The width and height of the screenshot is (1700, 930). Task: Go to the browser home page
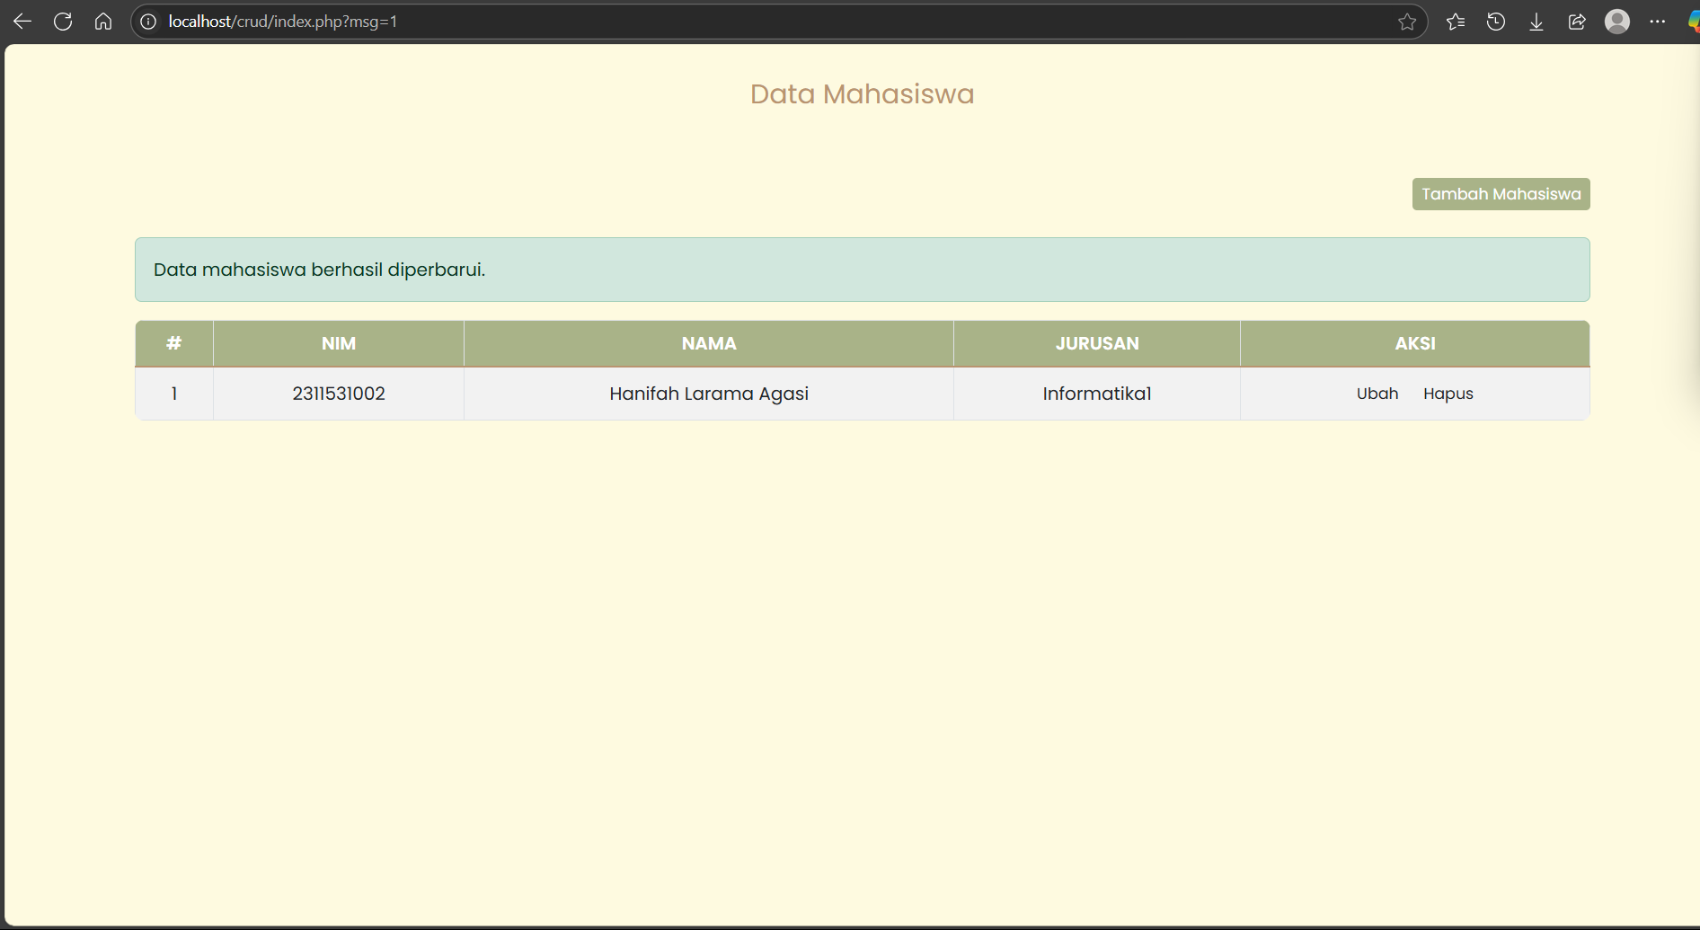pos(103,22)
